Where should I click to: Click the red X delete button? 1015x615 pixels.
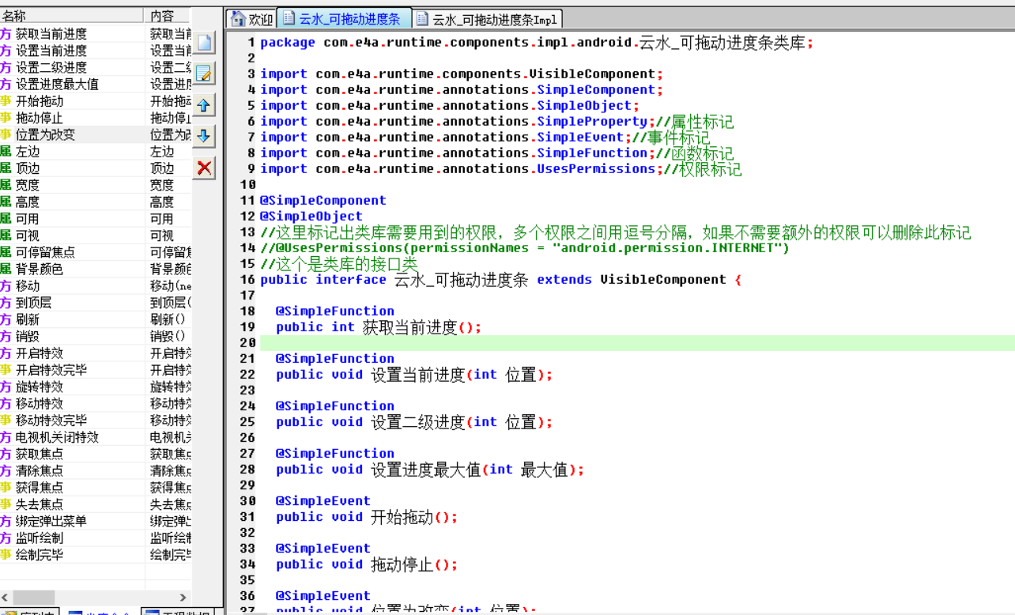coord(204,167)
